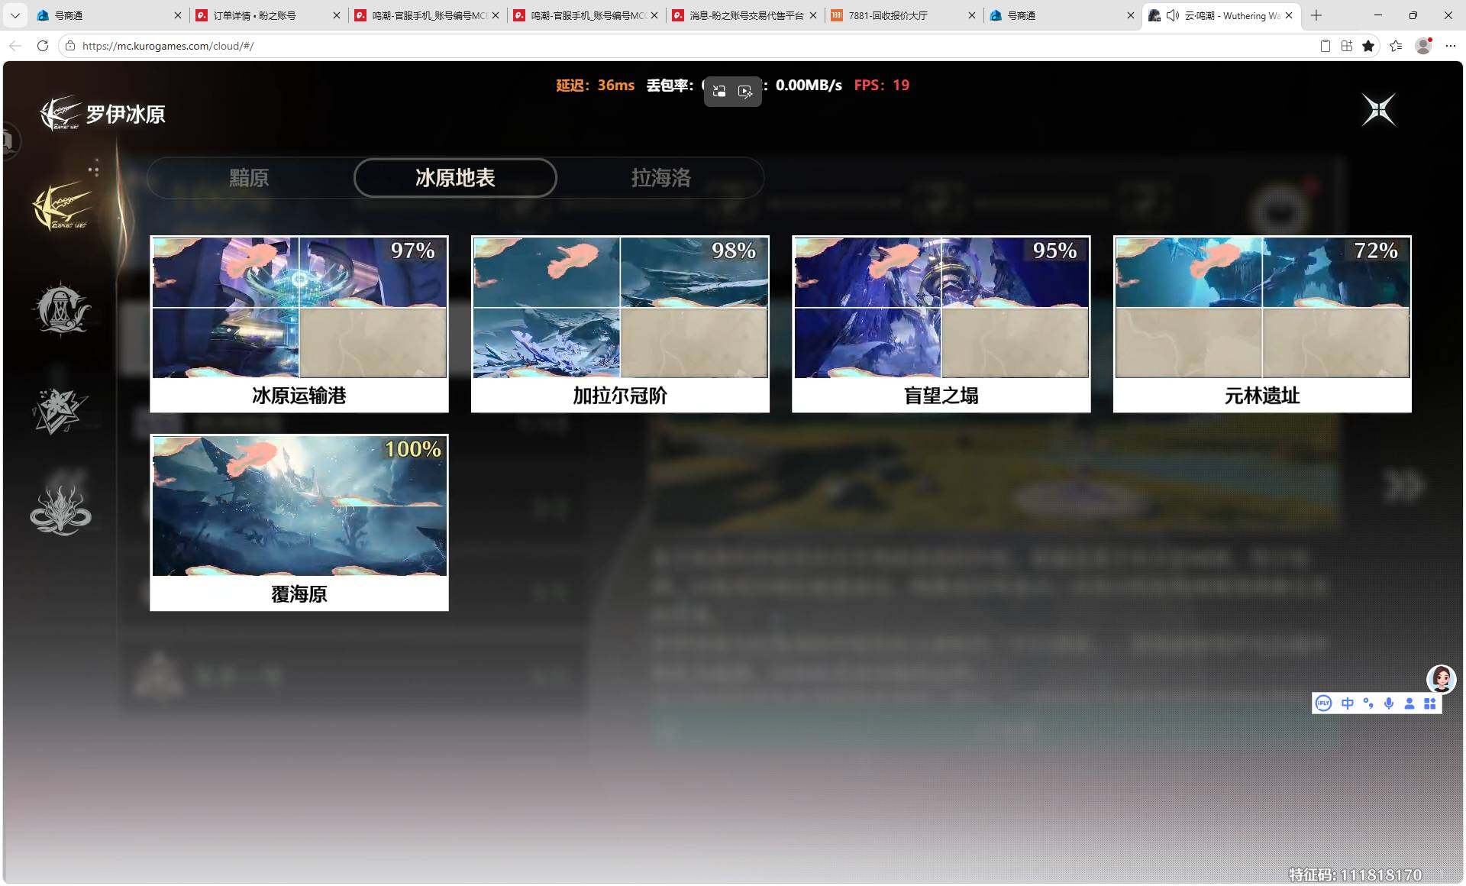Switch to the 冰原地表 tab

(x=455, y=178)
